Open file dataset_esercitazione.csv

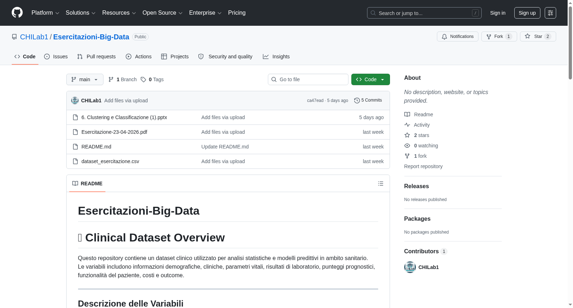click(110, 161)
